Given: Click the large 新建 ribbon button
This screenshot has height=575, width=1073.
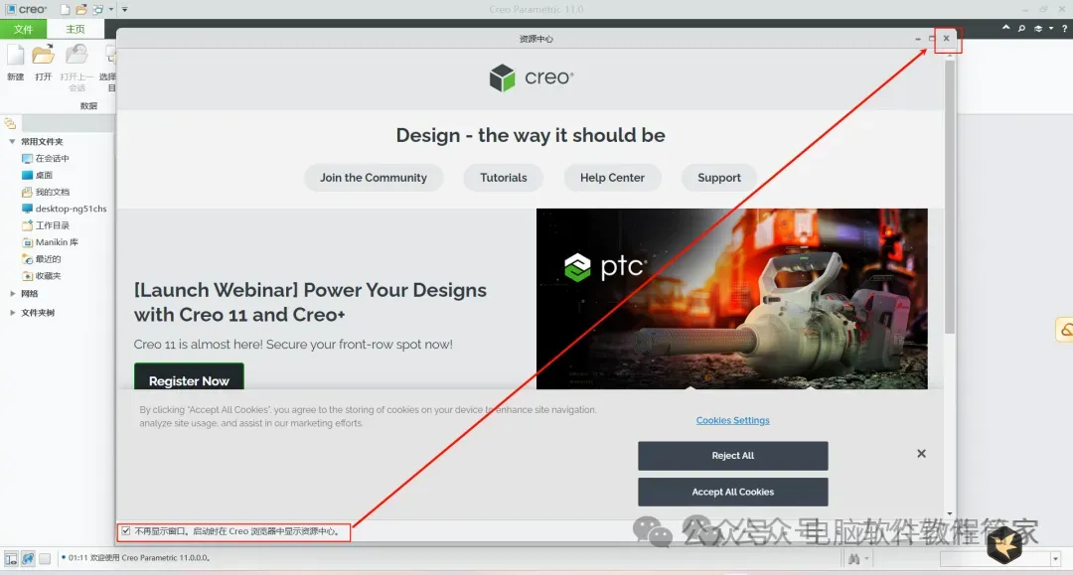Looking at the screenshot, I should (15, 63).
